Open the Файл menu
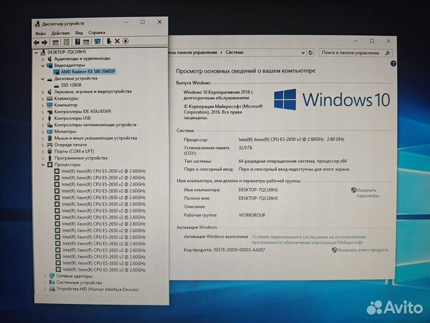 tap(41, 33)
